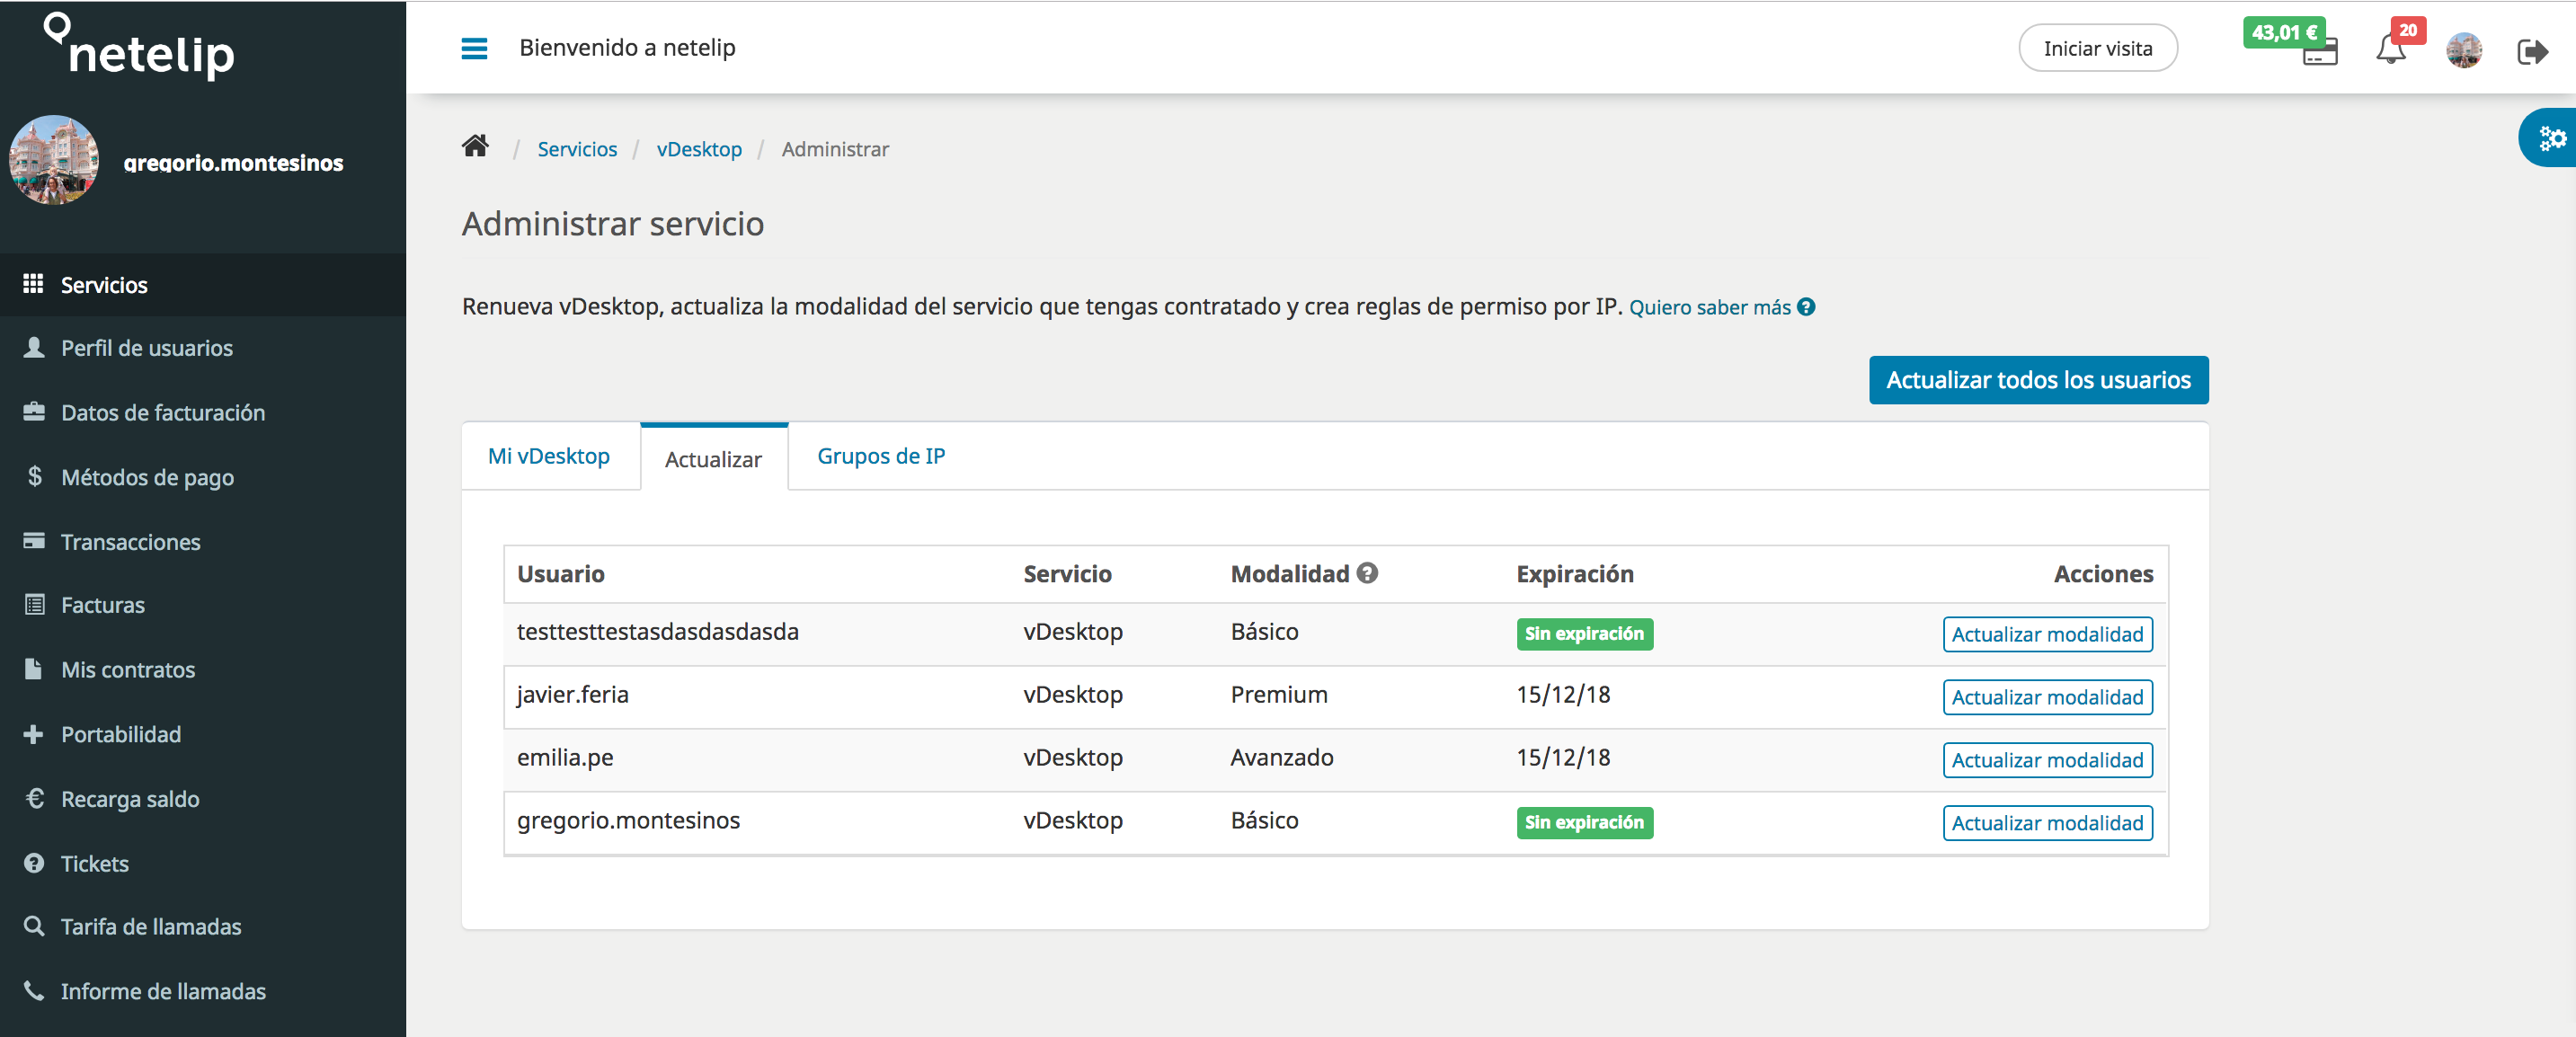Click the Avanzado modalidad cell

pyautogui.click(x=1281, y=758)
